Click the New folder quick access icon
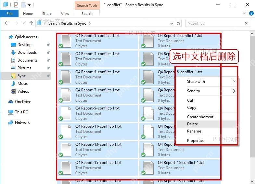The image size is (255, 184). tap(24, 5)
